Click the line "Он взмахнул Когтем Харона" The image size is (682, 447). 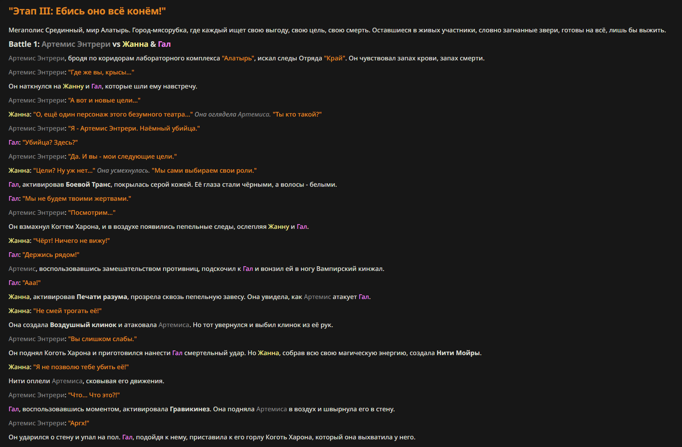click(x=159, y=227)
